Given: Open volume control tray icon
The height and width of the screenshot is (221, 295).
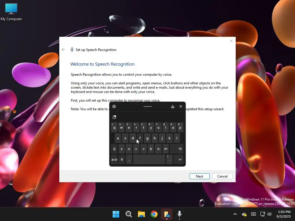Looking at the screenshot, I should coord(269,214).
